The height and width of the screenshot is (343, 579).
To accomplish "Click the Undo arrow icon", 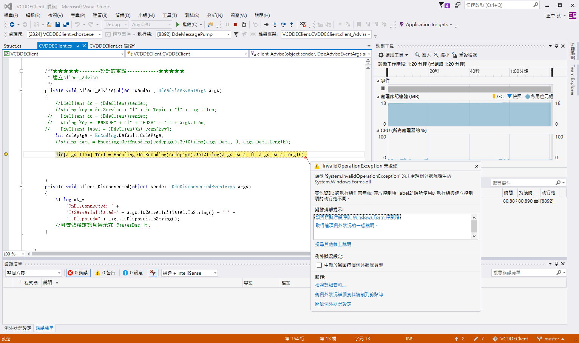I will point(77,25).
